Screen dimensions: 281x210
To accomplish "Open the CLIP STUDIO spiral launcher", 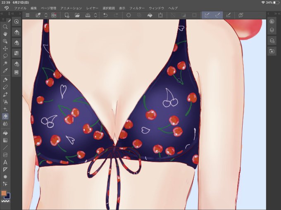I will coord(54,15).
